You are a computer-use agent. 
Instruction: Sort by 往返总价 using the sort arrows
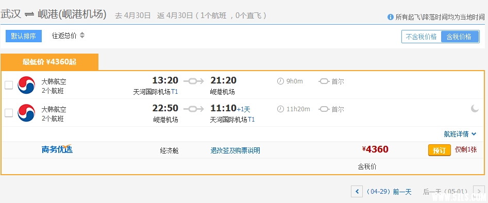(82, 35)
